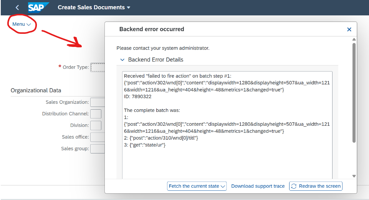Click the Sales office field
The width and height of the screenshot is (369, 200).
(98, 137)
